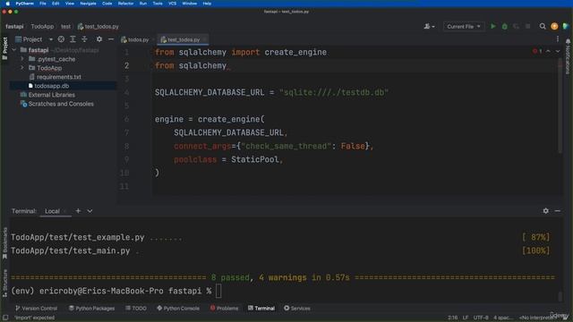Collapse the fastapi root folder
This screenshot has width=573, height=322.
[14, 50]
